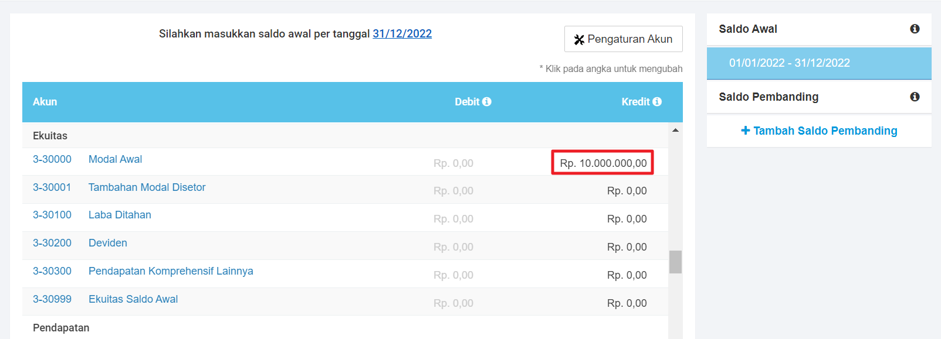Click the table's vertical scrollbar thumb
This screenshot has width=941, height=339.
coord(675,262)
